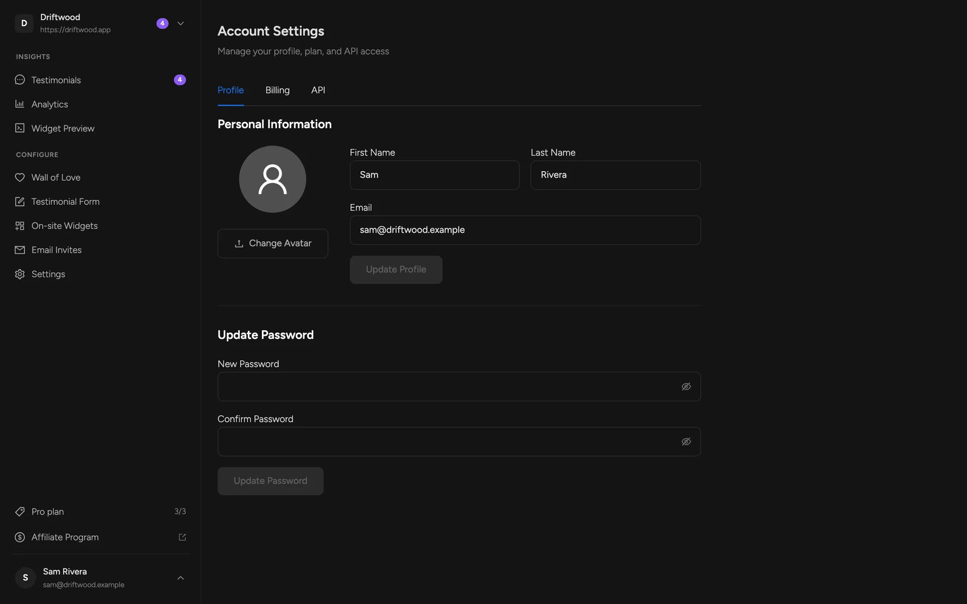The image size is (967, 604).
Task: Click the purple 4 badge beside Testimonials
Action: 180,80
